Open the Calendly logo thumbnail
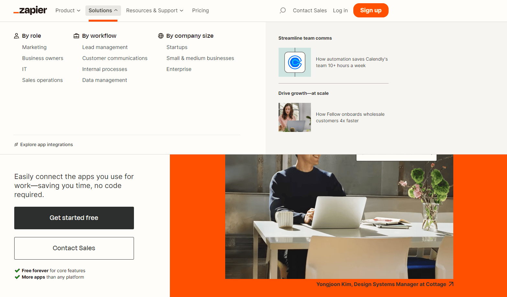 tap(295, 62)
